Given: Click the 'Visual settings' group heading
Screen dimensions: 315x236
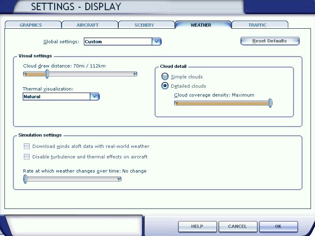Looking at the screenshot, I should pos(35,56).
